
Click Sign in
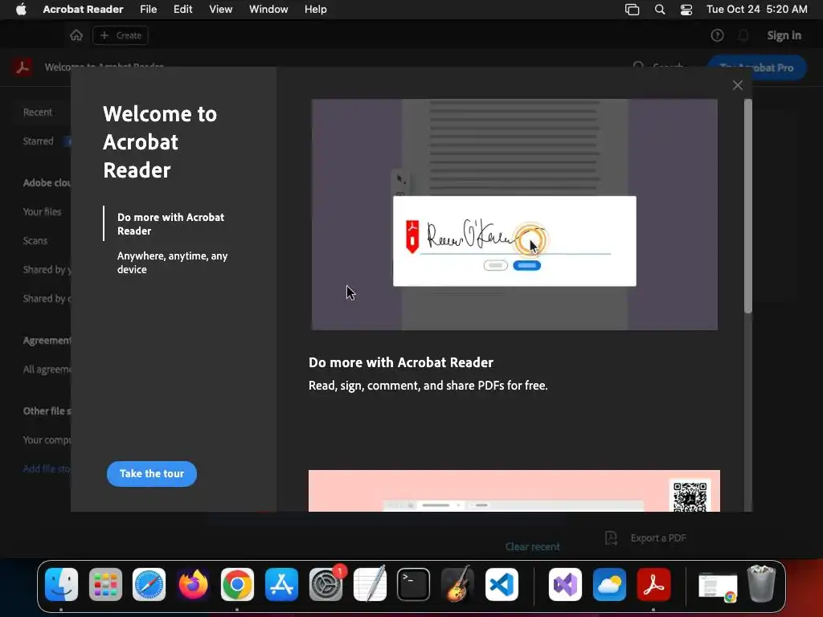tap(784, 35)
